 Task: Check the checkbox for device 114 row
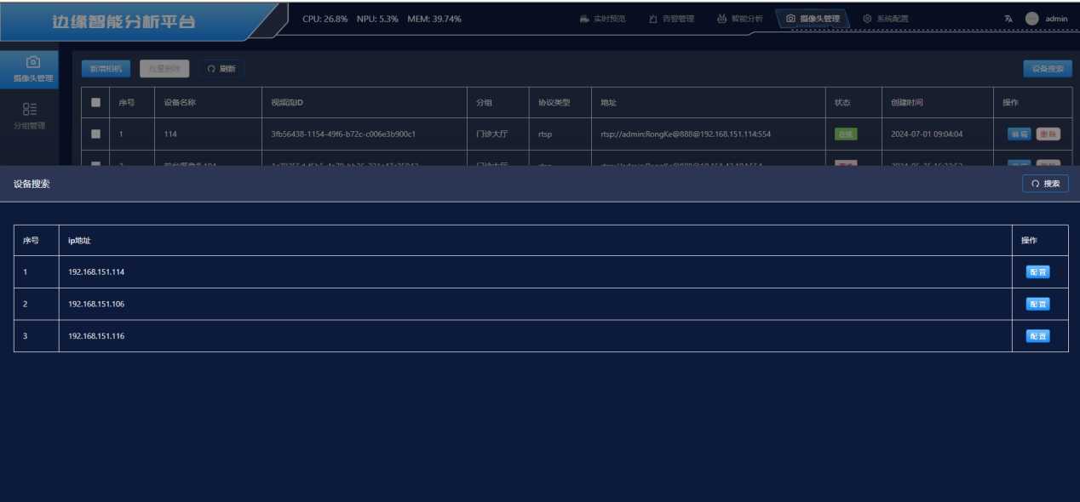(x=95, y=134)
